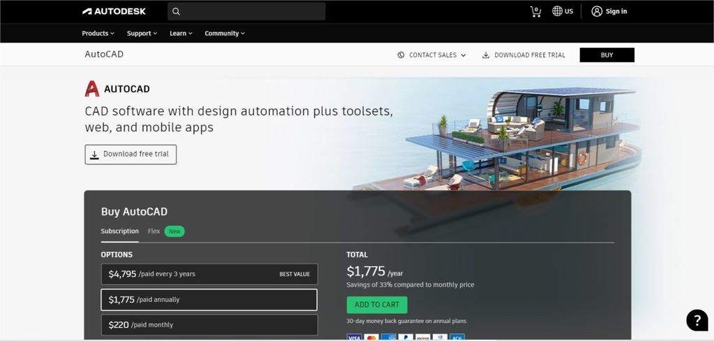Expand the Support menu
714x341 pixels.
142,33
